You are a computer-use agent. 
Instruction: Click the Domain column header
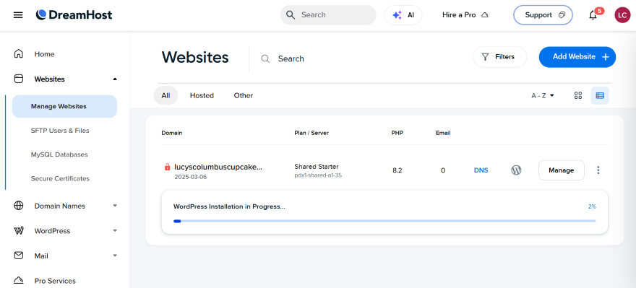point(171,133)
